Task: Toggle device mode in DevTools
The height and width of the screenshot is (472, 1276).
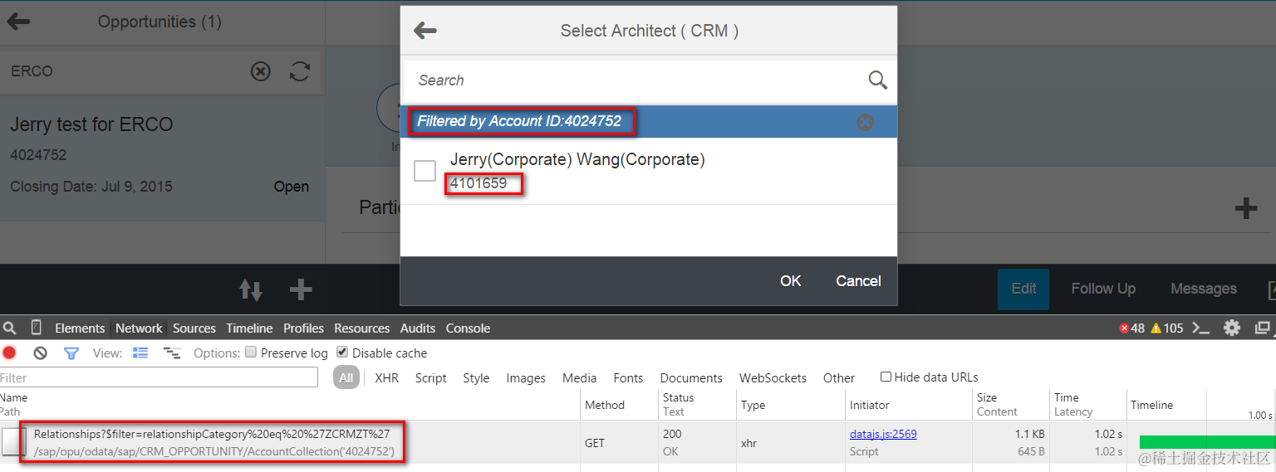Action: coord(36,328)
